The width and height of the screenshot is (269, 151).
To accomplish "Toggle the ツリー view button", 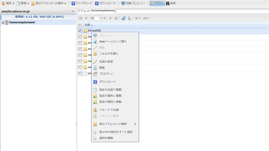I will 157,3.
